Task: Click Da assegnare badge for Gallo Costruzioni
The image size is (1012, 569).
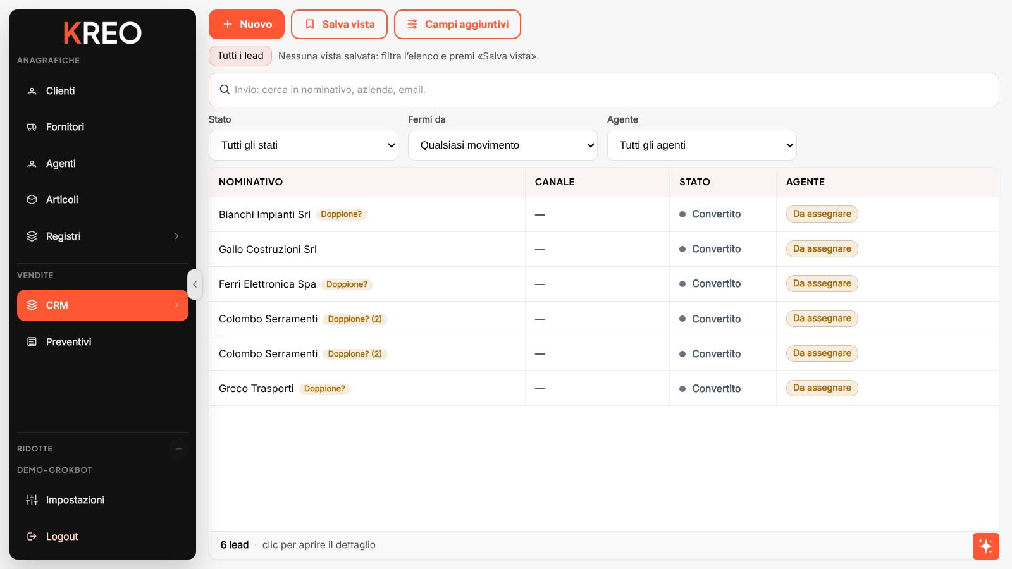Action: click(822, 249)
